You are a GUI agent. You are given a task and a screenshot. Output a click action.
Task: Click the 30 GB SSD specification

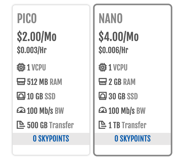pos(123,96)
